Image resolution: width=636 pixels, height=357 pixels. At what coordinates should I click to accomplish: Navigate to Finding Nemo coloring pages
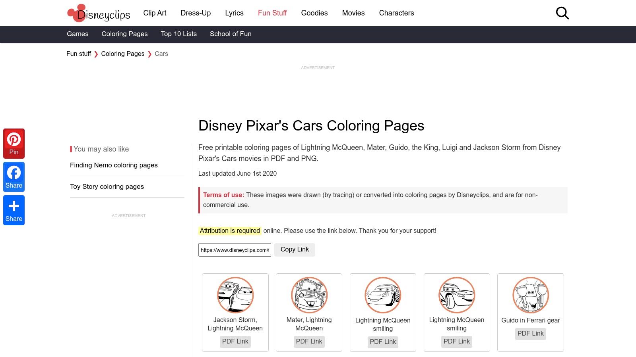click(x=114, y=165)
